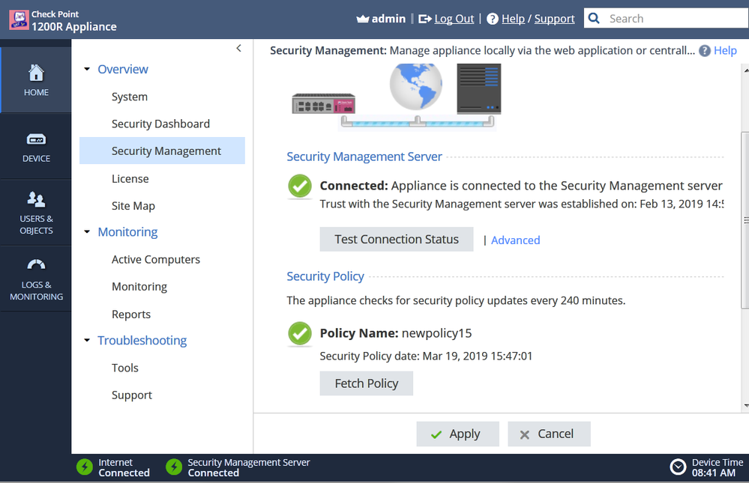Image resolution: width=749 pixels, height=483 pixels.
Task: Open the DEVICE section icon
Action: click(36, 140)
